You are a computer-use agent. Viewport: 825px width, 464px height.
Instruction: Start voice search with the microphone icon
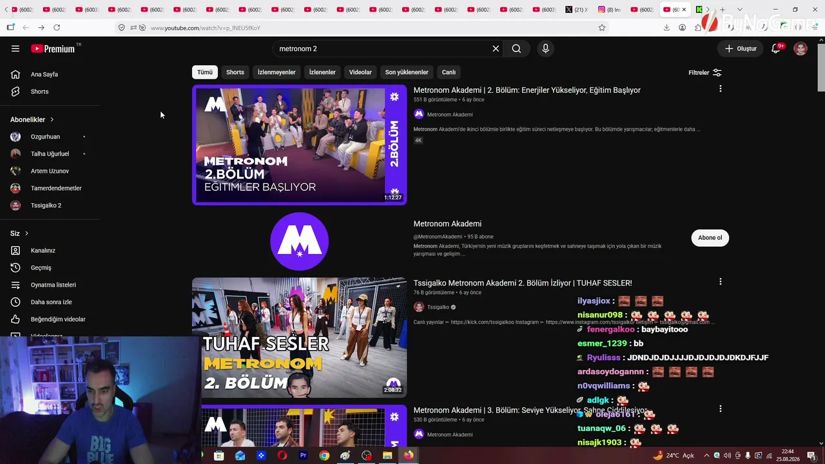pyautogui.click(x=545, y=48)
